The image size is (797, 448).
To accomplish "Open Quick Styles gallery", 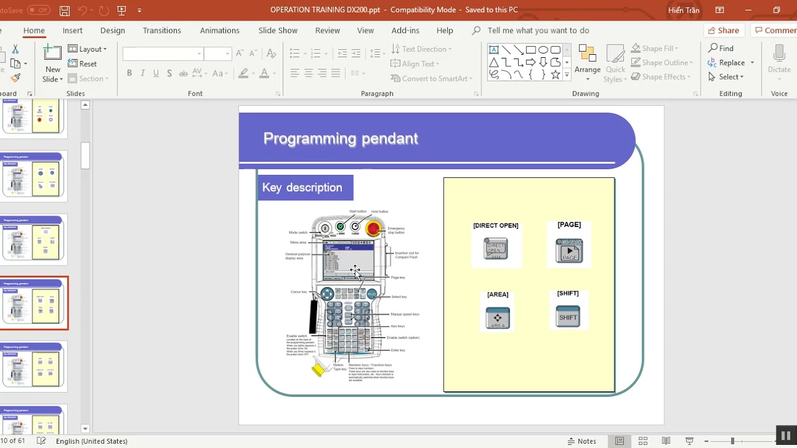I will 615,63.
